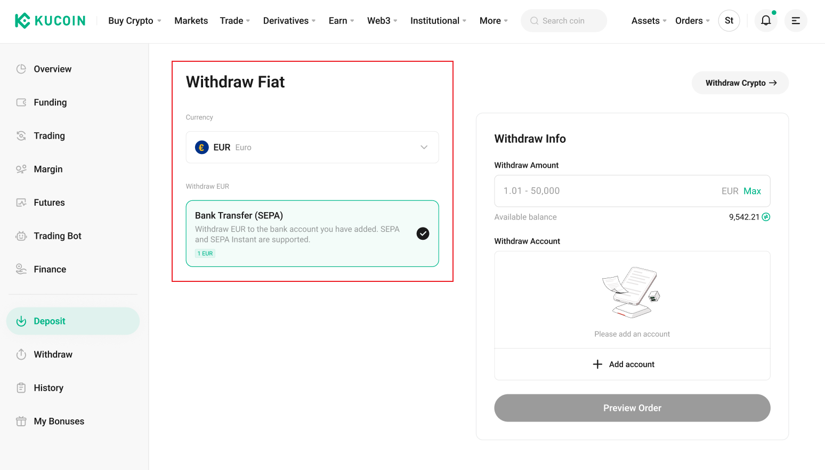This screenshot has width=825, height=470.
Task: Click the St profile avatar
Action: (729, 21)
